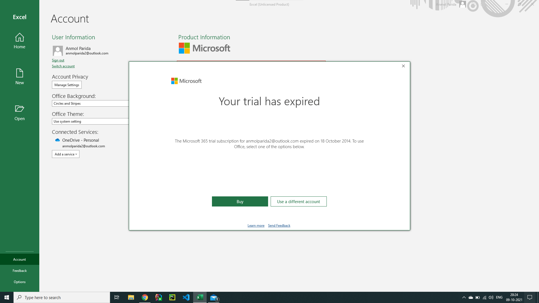Open Account settings menu item
539x303 pixels.
click(x=19, y=259)
